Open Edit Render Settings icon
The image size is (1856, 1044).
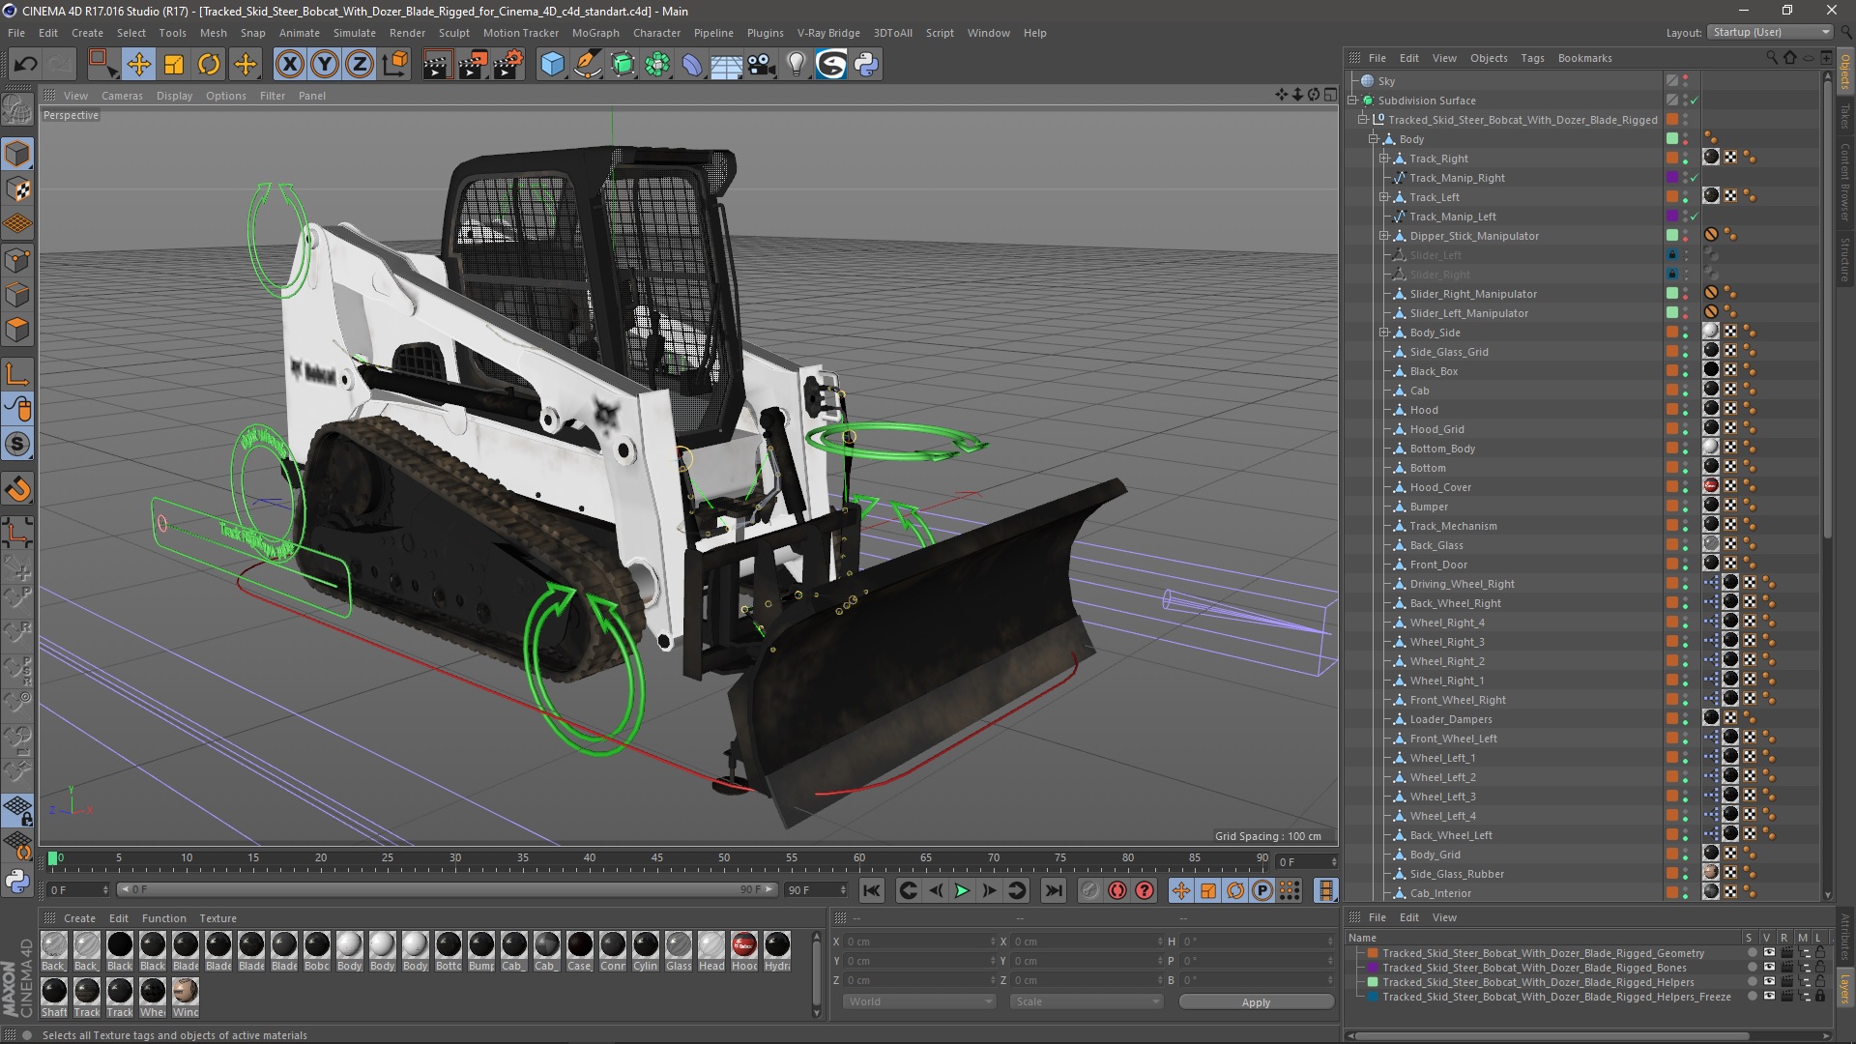pos(508,65)
